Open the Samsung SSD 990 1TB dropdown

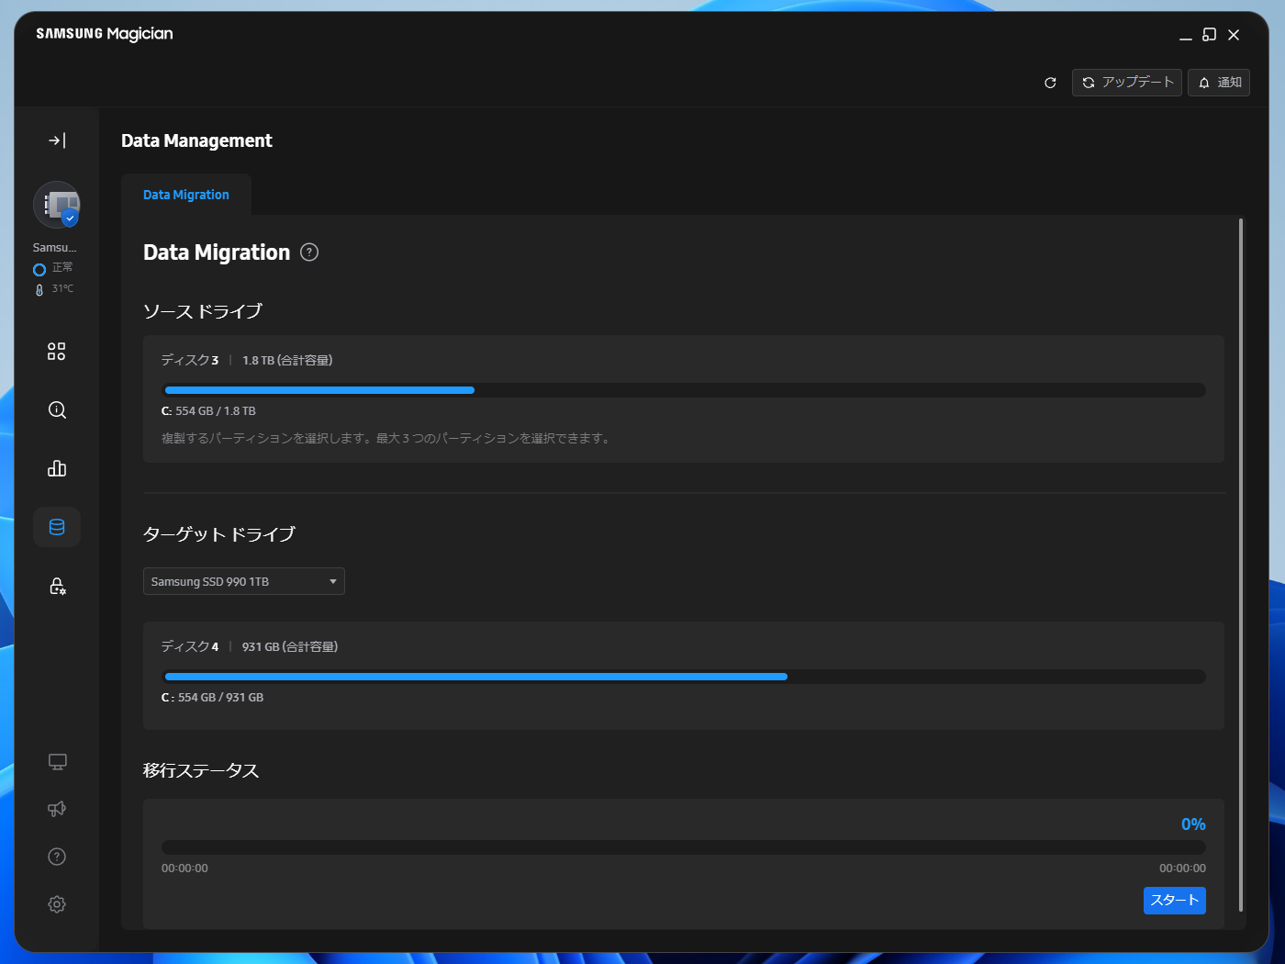pyautogui.click(x=244, y=581)
